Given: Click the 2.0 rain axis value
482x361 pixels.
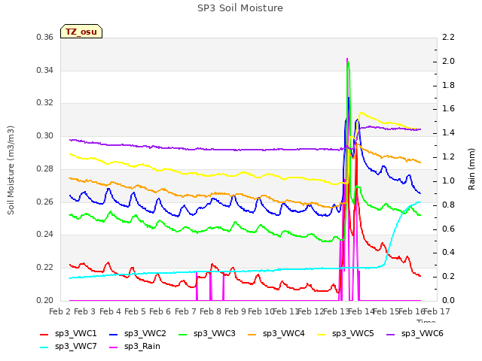Looking at the screenshot, I should point(448,61).
